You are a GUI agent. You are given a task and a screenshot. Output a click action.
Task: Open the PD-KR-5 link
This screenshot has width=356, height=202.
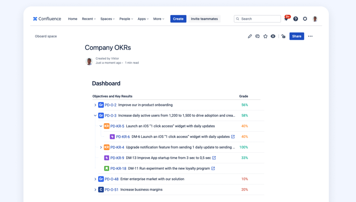pyautogui.click(x=117, y=126)
